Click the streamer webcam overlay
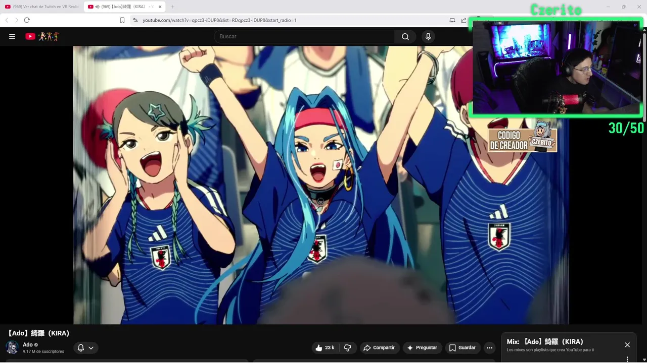This screenshot has height=363, width=647. pyautogui.click(x=557, y=67)
